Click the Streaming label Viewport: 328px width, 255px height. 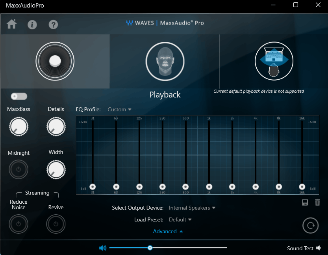[37, 193]
